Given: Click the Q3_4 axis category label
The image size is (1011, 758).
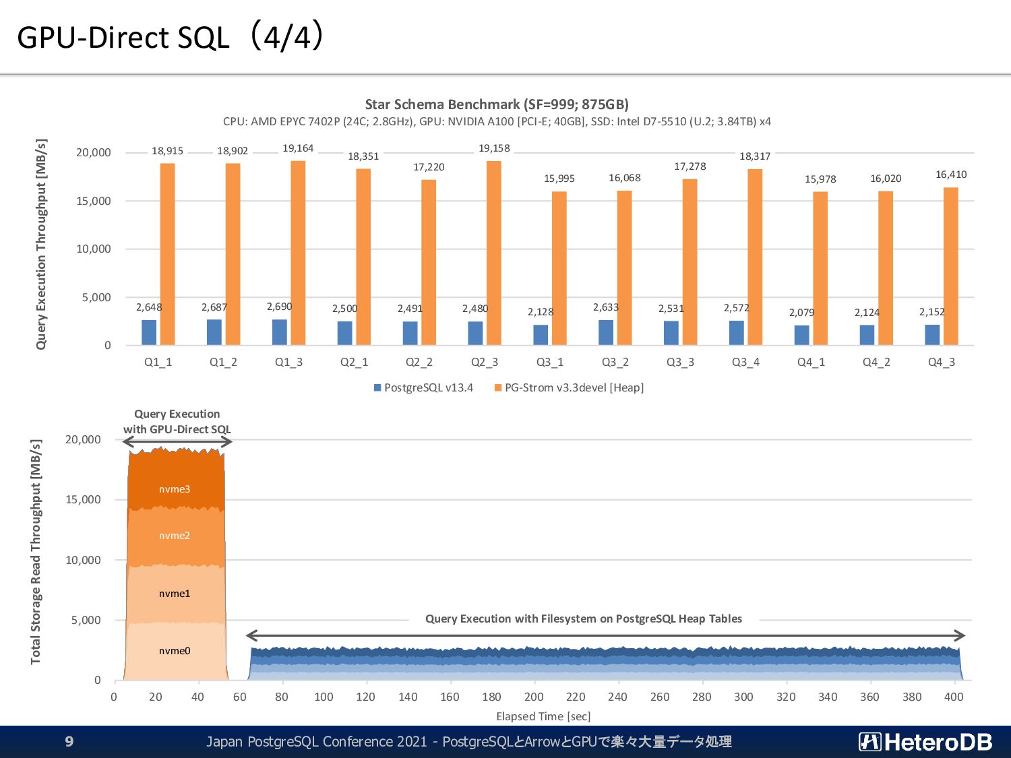Looking at the screenshot, I should tap(746, 362).
